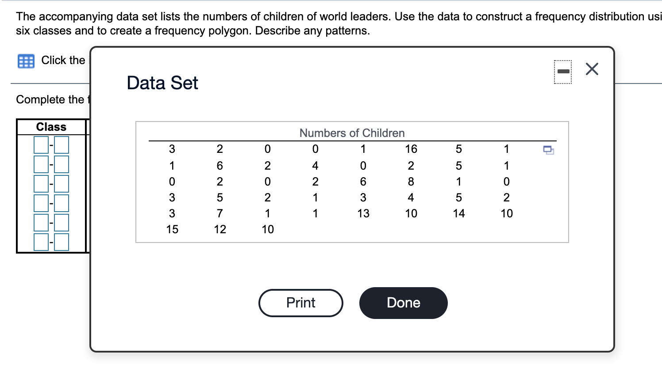The width and height of the screenshot is (662, 387).
Task: Click first class upper limit input box
Action: 62,145
